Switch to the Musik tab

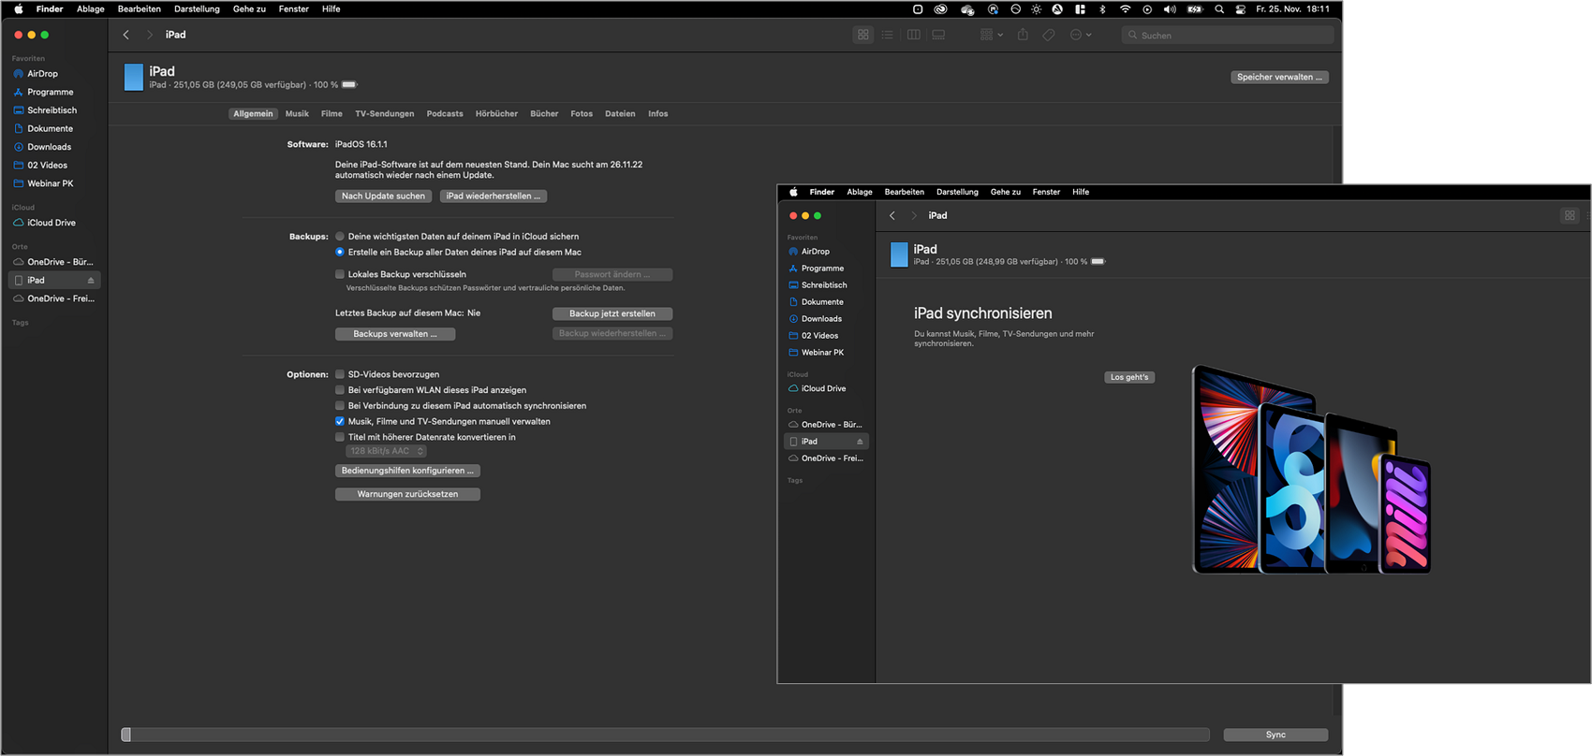click(297, 114)
